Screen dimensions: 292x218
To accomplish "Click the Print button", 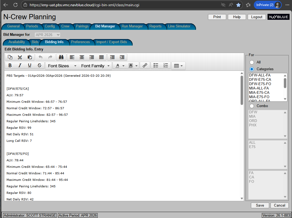I will click(x=217, y=17).
